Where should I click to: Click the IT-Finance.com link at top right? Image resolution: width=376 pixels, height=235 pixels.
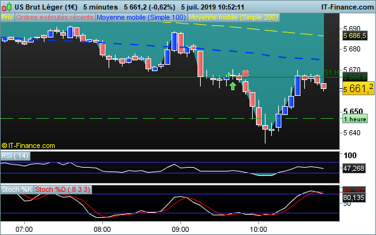click(x=347, y=7)
